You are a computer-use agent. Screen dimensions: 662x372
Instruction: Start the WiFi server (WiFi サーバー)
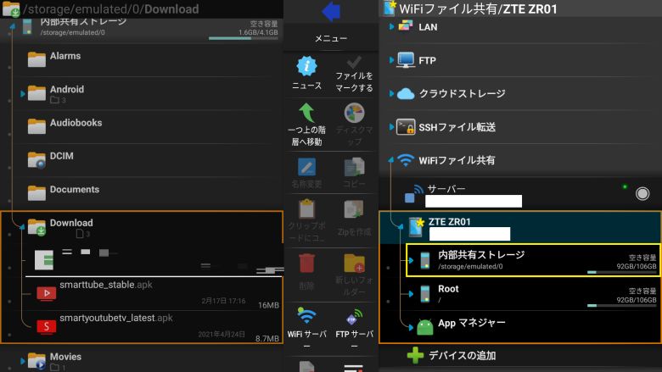(306, 315)
